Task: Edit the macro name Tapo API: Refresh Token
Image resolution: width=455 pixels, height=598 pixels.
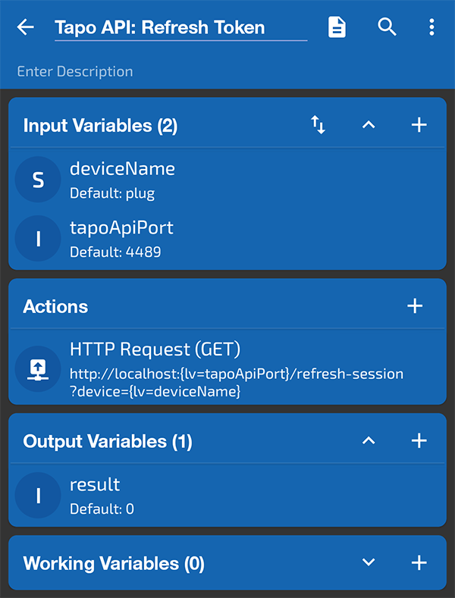Action: (x=181, y=28)
